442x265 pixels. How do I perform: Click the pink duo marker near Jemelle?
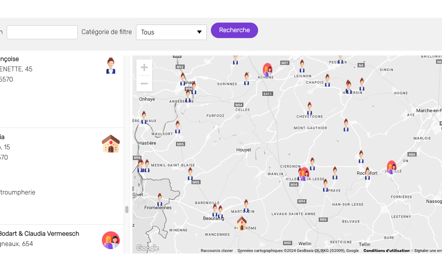point(392,167)
